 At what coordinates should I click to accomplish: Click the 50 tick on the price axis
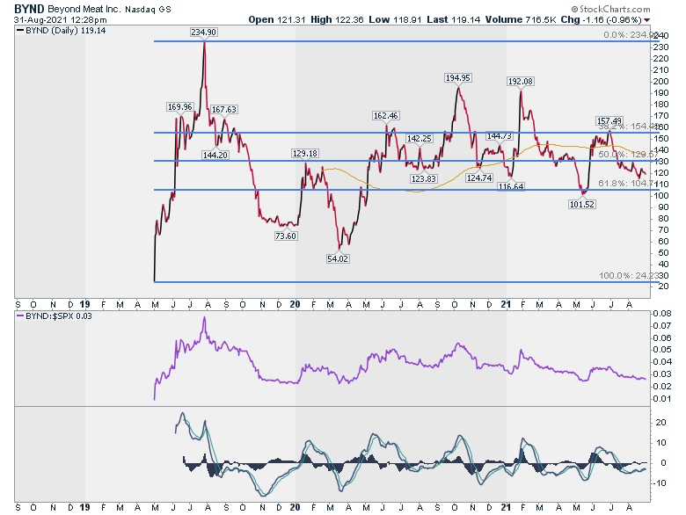(x=663, y=253)
